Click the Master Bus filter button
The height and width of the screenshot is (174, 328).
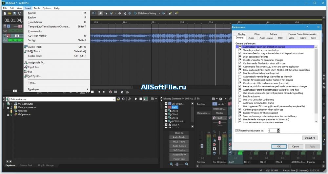[x=179, y=159]
